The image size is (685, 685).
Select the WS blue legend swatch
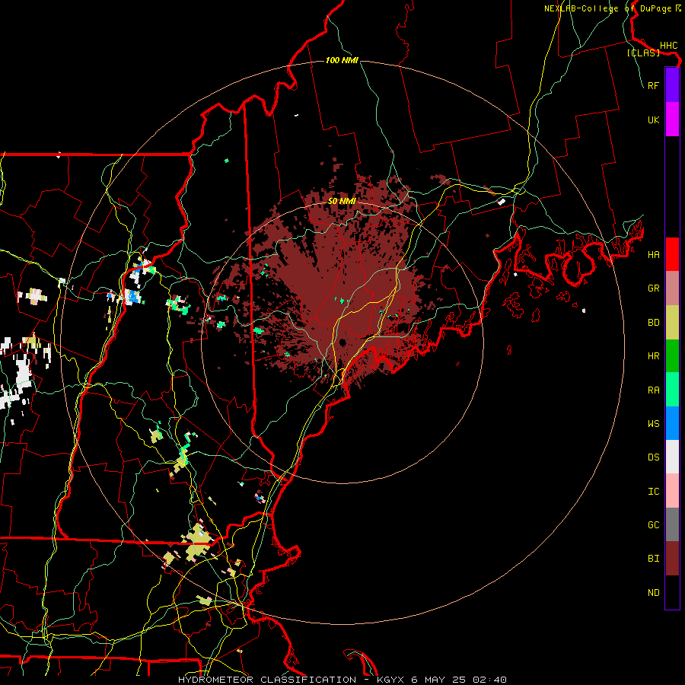(672, 423)
